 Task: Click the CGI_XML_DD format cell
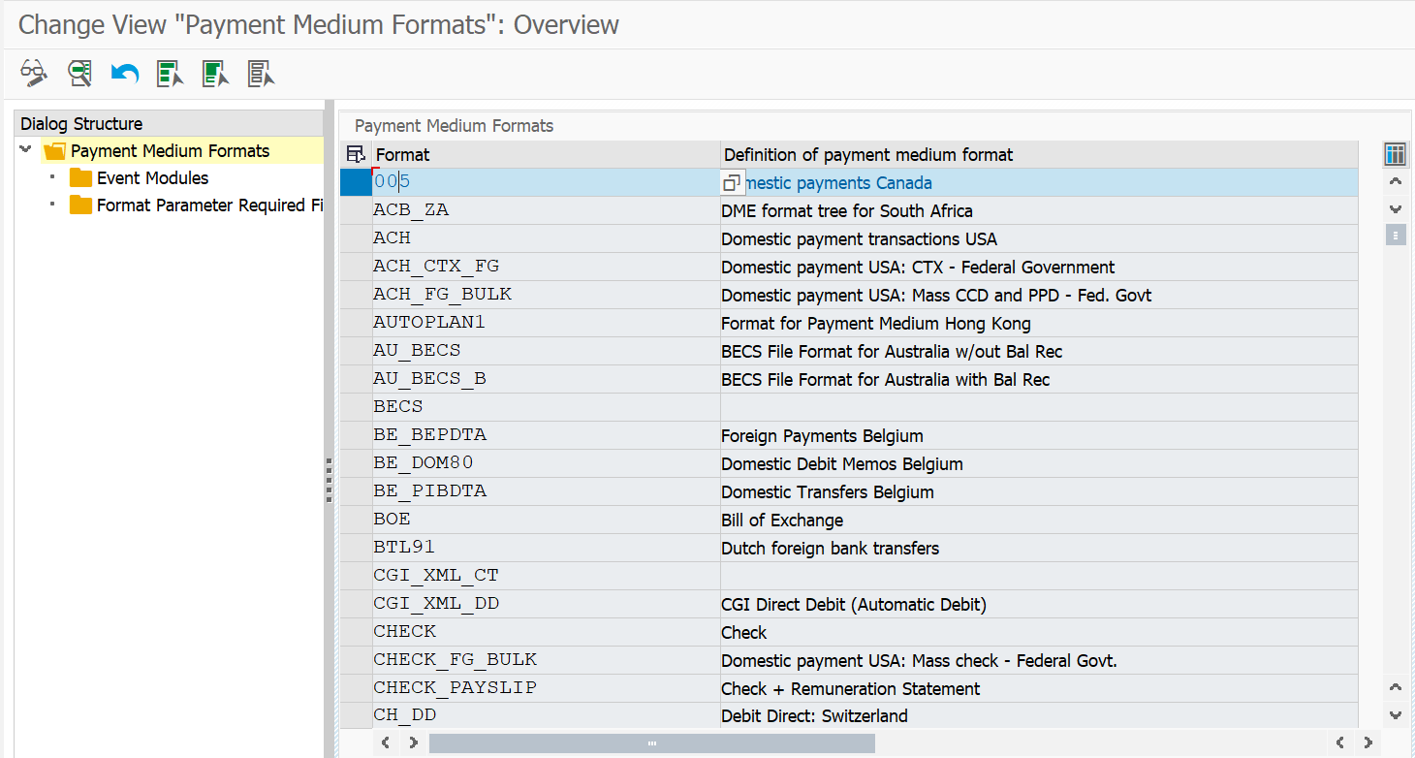pos(546,604)
